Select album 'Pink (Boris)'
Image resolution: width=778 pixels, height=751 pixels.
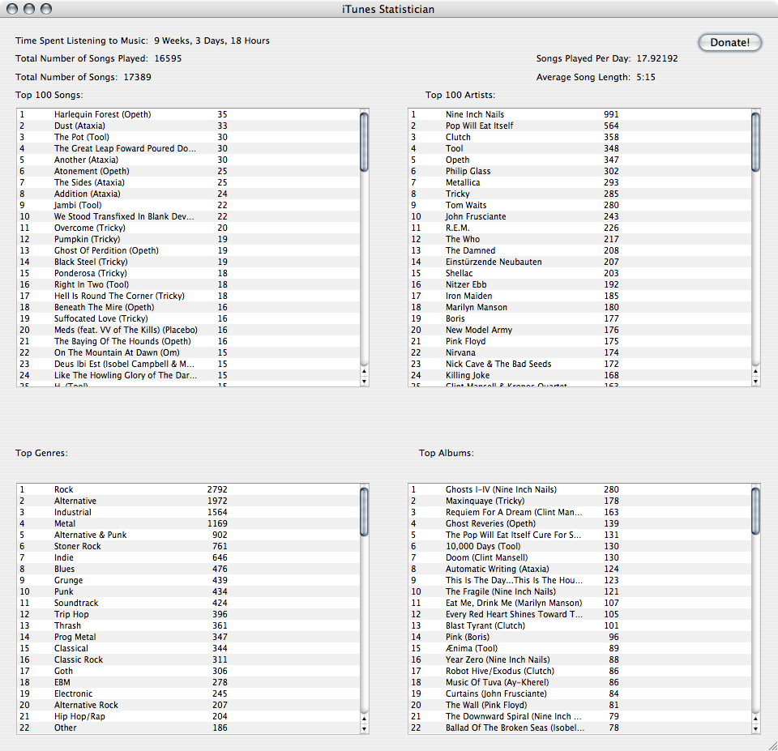(x=579, y=637)
